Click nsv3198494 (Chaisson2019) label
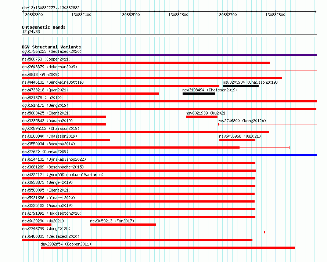The image size is (327, 262). click(x=210, y=90)
